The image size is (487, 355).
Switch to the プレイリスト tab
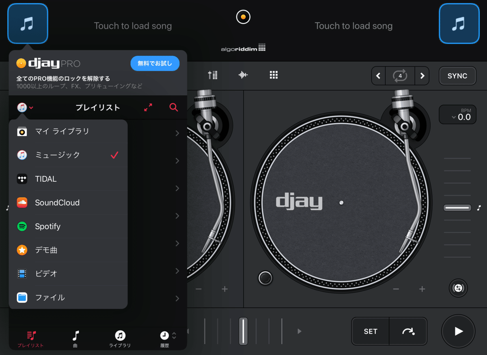click(x=31, y=339)
